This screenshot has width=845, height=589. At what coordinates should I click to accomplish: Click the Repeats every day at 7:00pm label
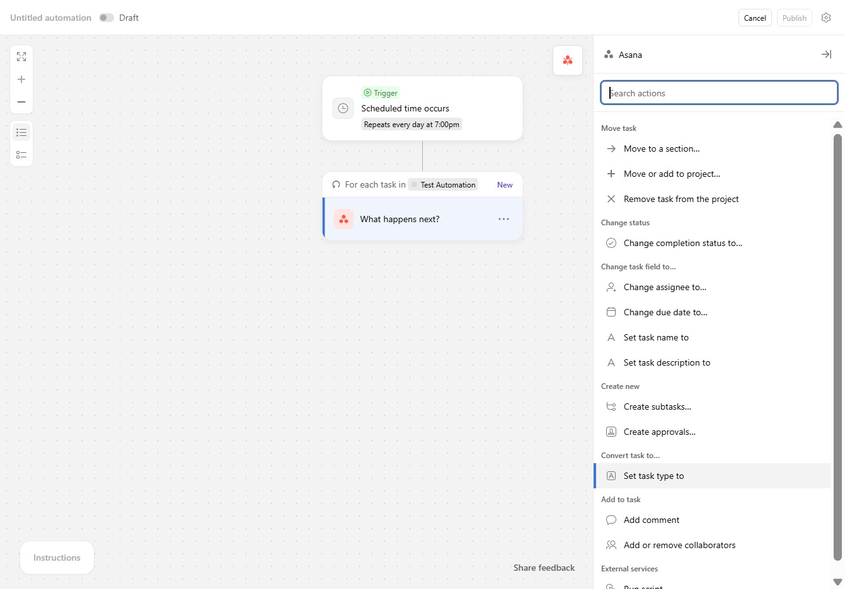411,125
